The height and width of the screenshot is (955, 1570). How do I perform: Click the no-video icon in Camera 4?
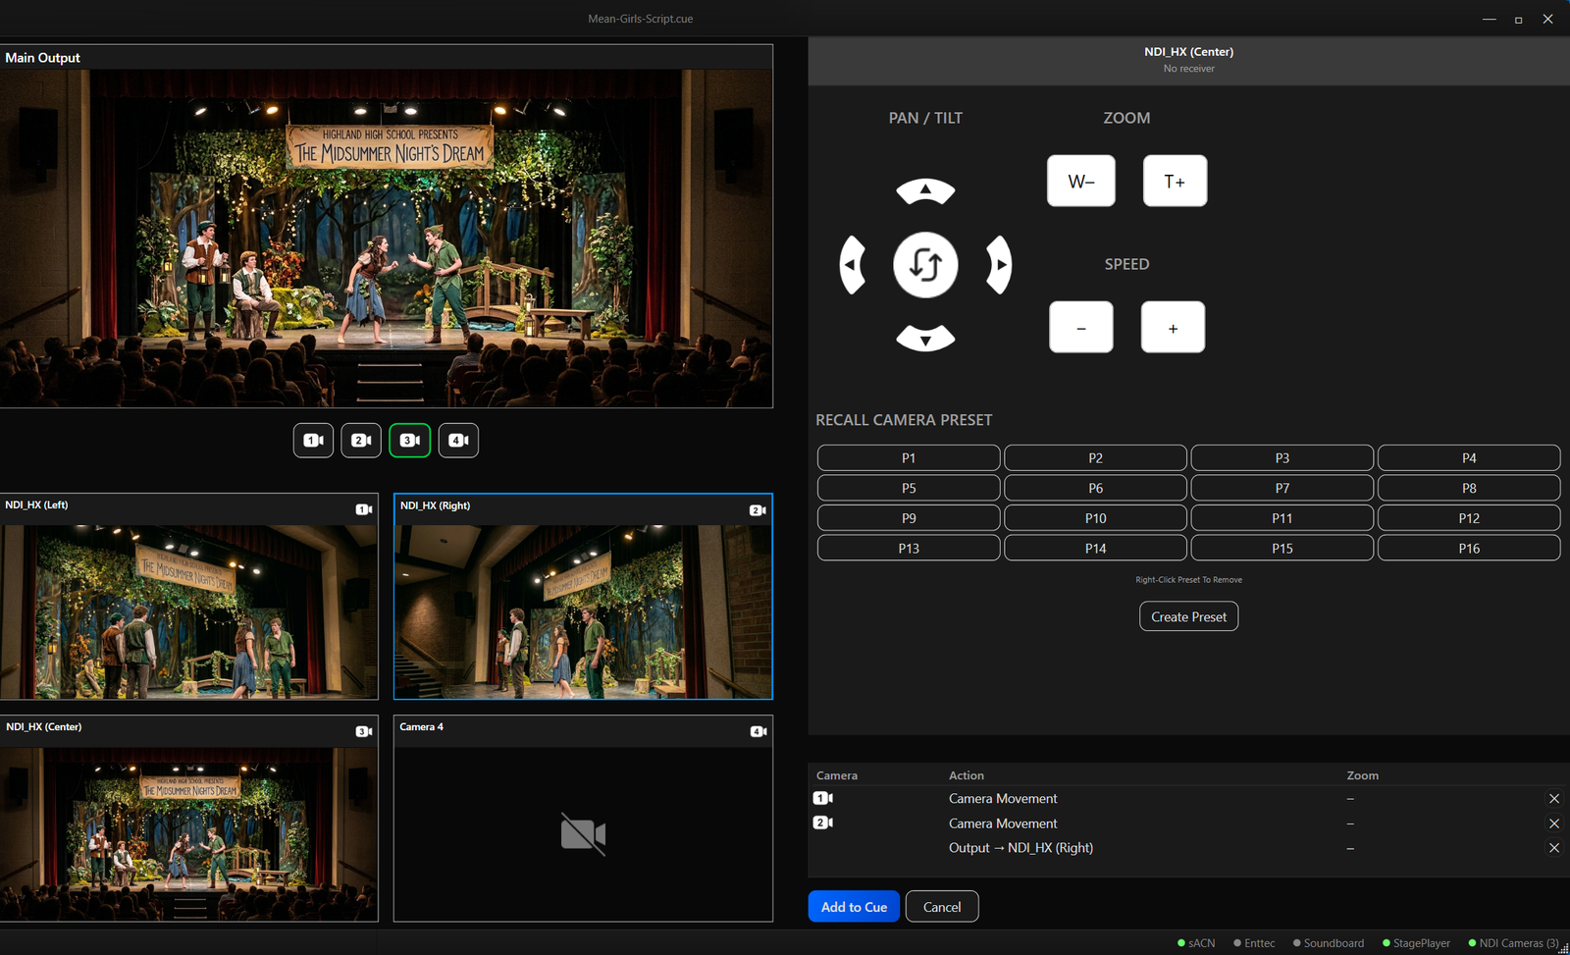click(x=583, y=834)
